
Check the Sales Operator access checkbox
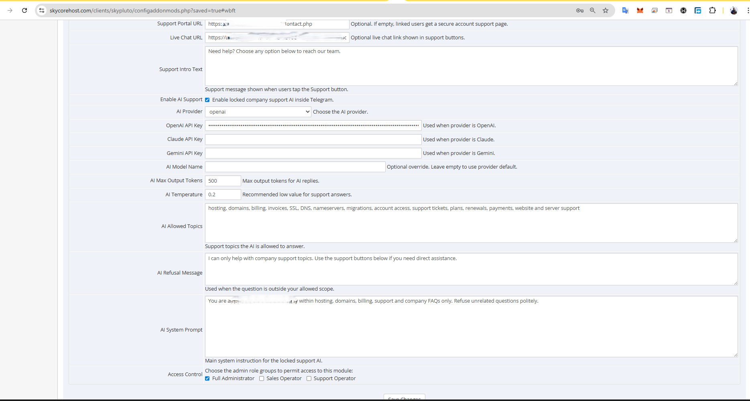[262, 379]
